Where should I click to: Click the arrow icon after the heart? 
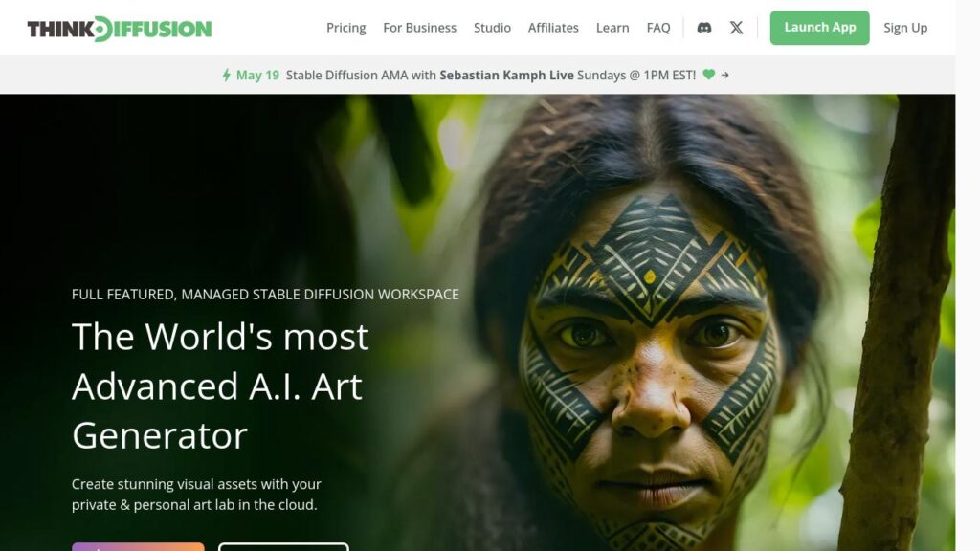(725, 75)
